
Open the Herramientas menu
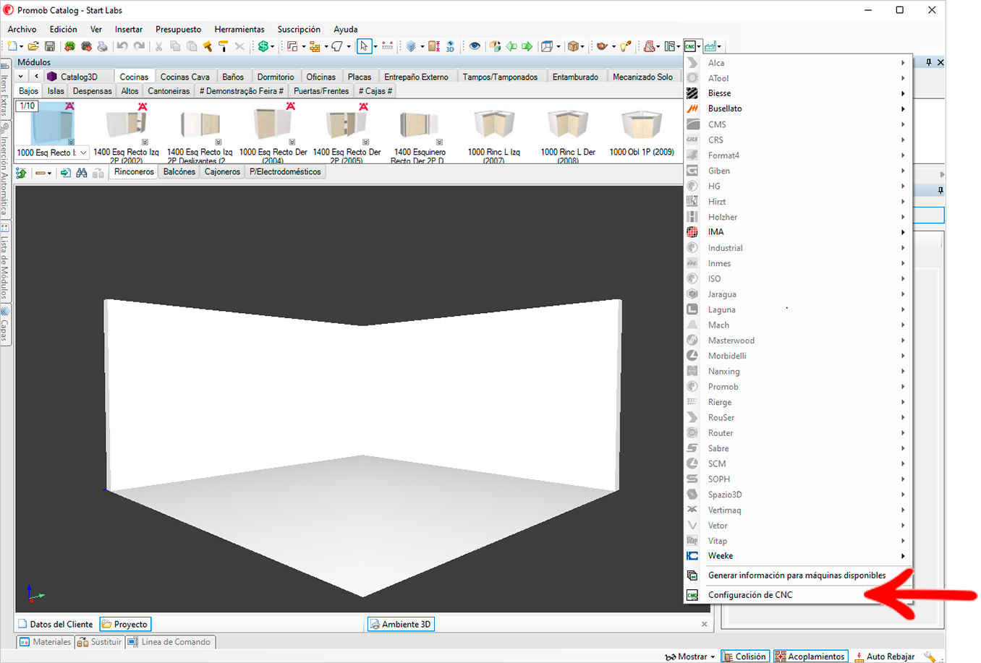[x=239, y=30]
